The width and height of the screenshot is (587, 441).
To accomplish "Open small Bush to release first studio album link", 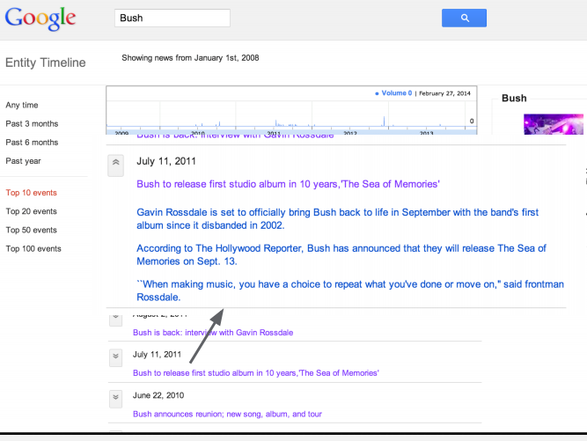I will point(256,373).
